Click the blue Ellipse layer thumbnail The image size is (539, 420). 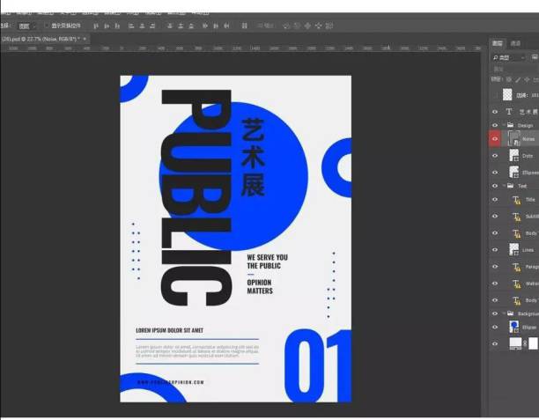pos(515,327)
